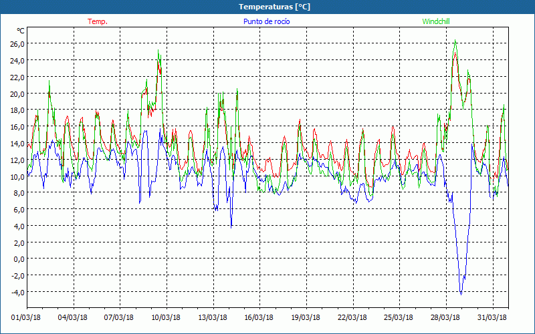Click the blue Punto de rocío legend label
This screenshot has height=334, width=535.
click(x=266, y=21)
